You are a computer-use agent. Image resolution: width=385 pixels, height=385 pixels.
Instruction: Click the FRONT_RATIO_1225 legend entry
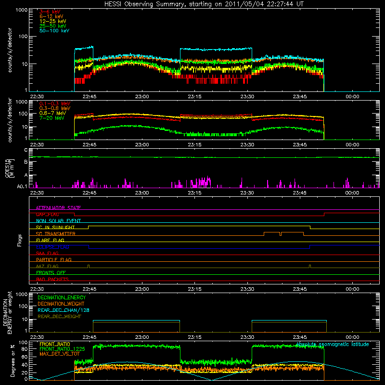(62, 349)
